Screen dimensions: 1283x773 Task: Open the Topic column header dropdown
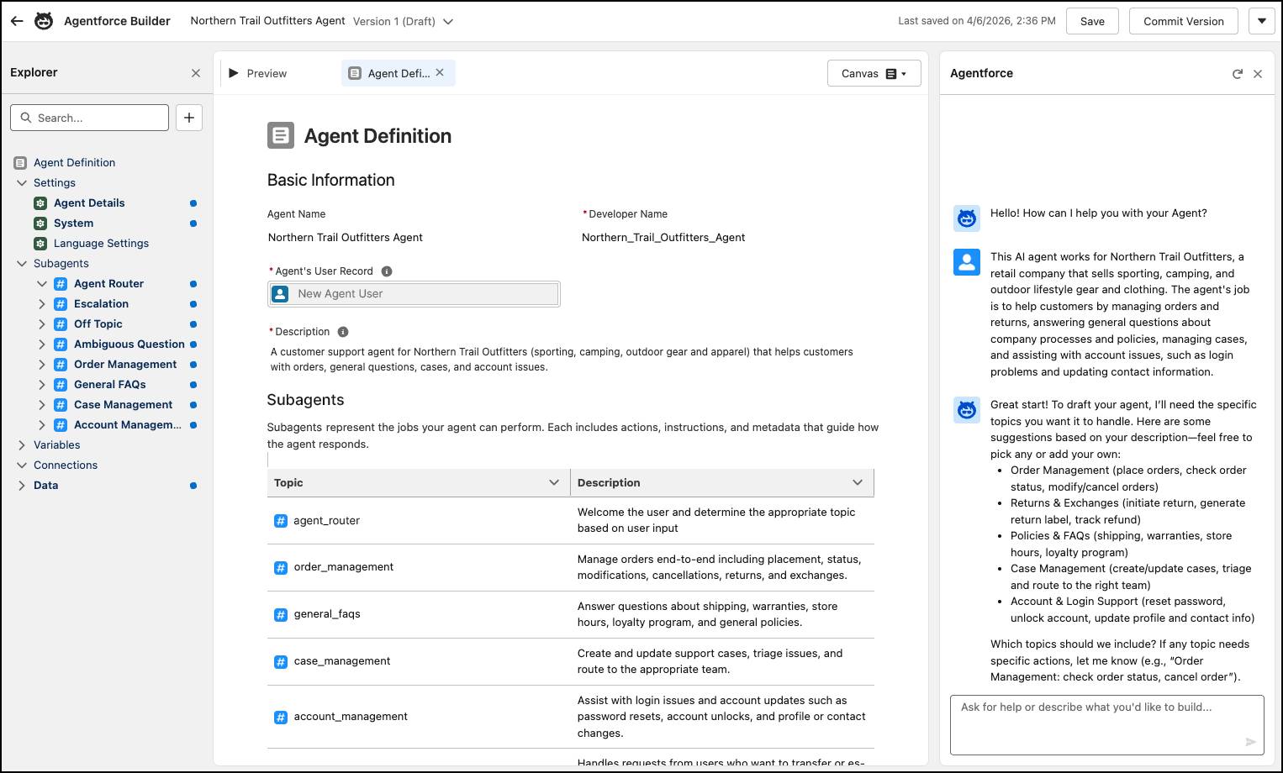pyautogui.click(x=554, y=482)
